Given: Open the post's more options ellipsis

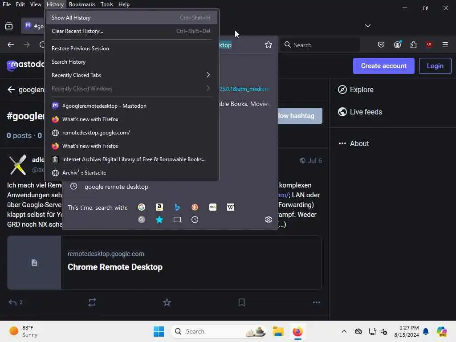Looking at the screenshot, I should [317, 302].
